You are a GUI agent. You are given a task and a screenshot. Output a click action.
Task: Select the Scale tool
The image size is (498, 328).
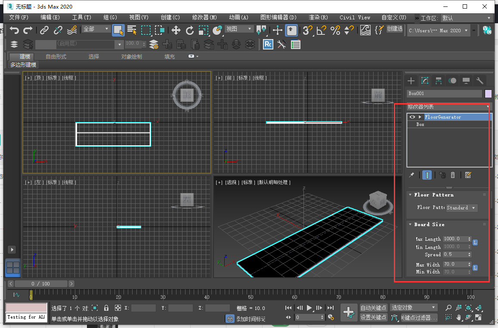click(203, 31)
